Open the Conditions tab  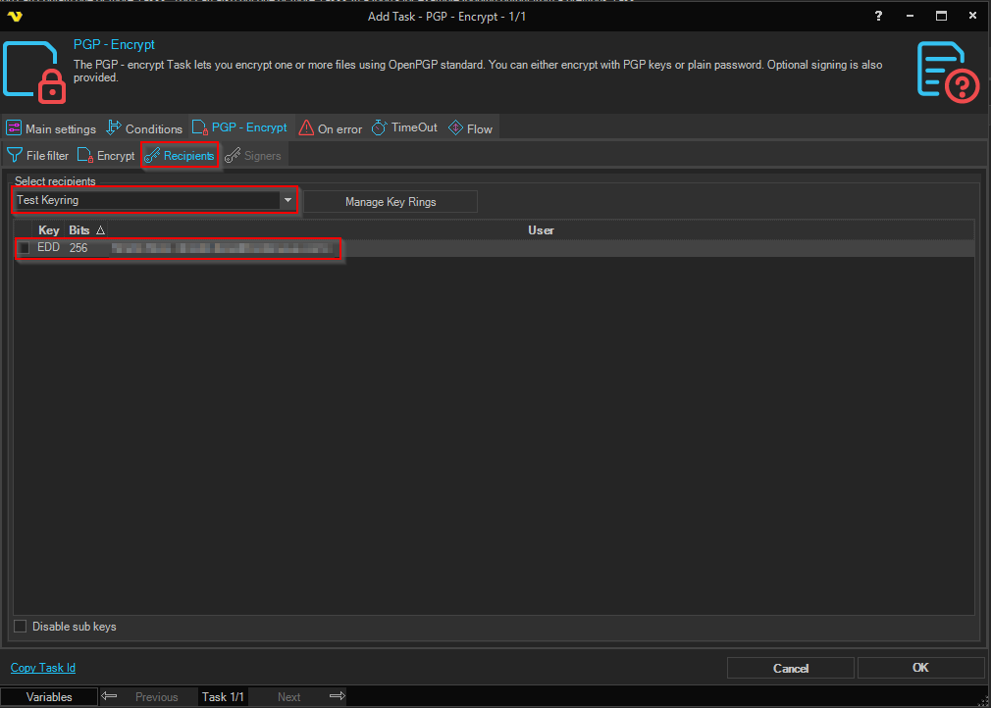click(144, 128)
